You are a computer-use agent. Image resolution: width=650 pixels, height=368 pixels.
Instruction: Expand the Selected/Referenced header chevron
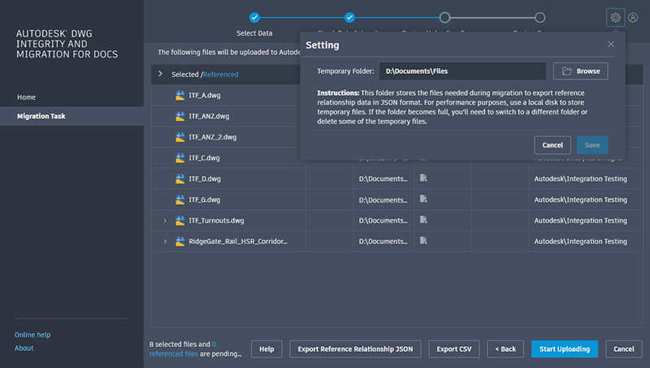pos(160,74)
